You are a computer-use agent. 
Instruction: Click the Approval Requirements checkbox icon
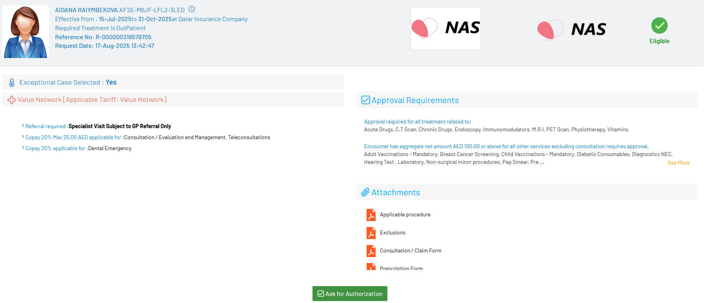pos(365,100)
